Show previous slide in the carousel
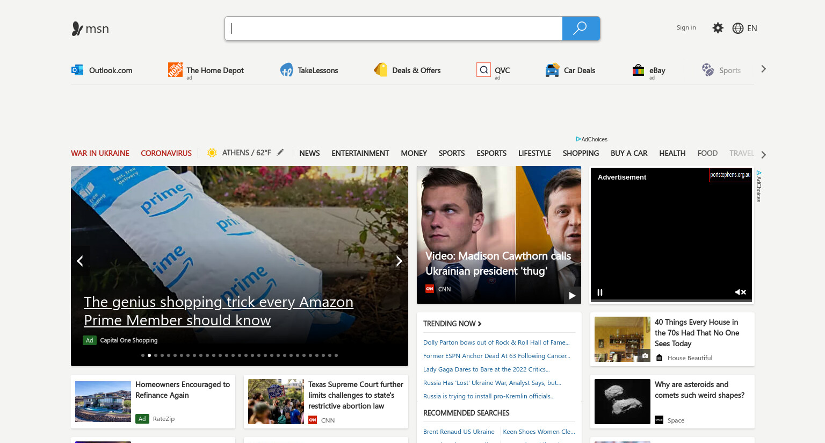This screenshot has width=825, height=443. click(80, 261)
